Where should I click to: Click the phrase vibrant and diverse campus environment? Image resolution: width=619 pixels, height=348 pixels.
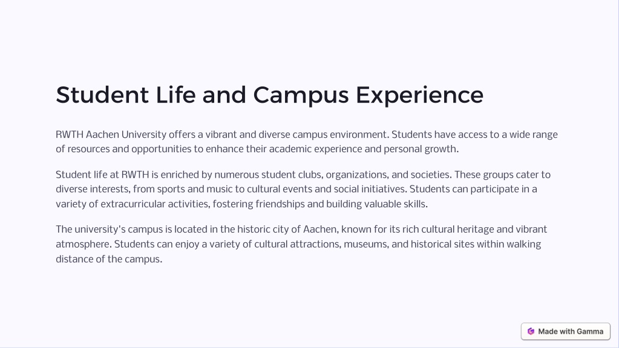[x=297, y=134]
